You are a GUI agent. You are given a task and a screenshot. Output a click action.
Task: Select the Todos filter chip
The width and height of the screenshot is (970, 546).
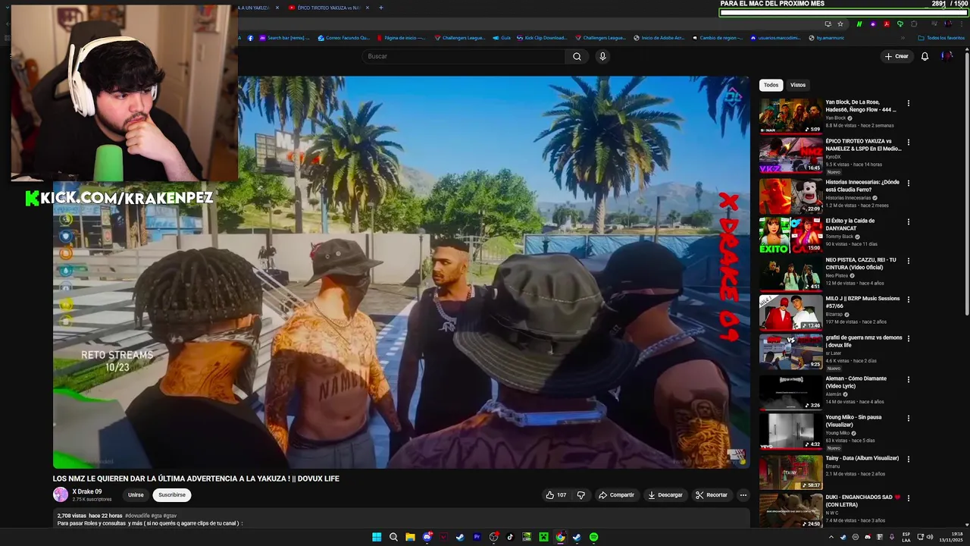[771, 85]
